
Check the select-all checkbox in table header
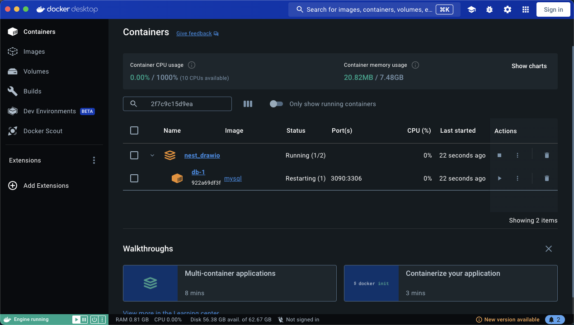click(134, 130)
